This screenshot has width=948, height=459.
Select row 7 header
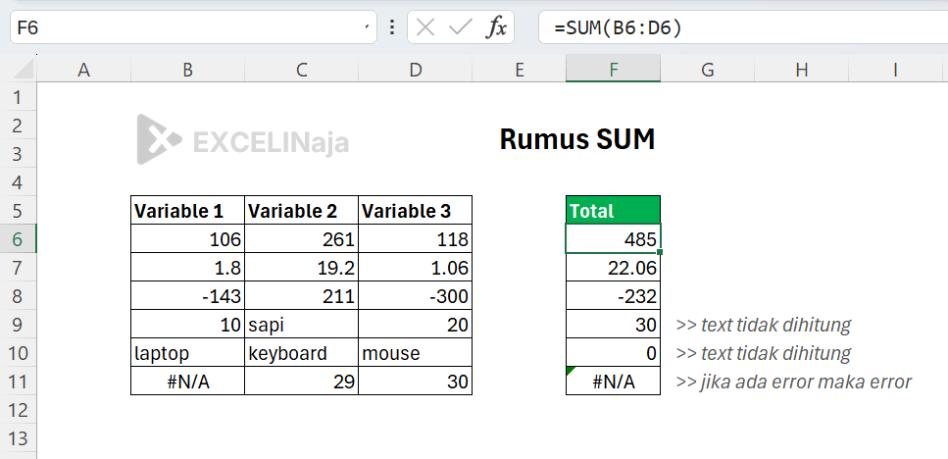19,268
